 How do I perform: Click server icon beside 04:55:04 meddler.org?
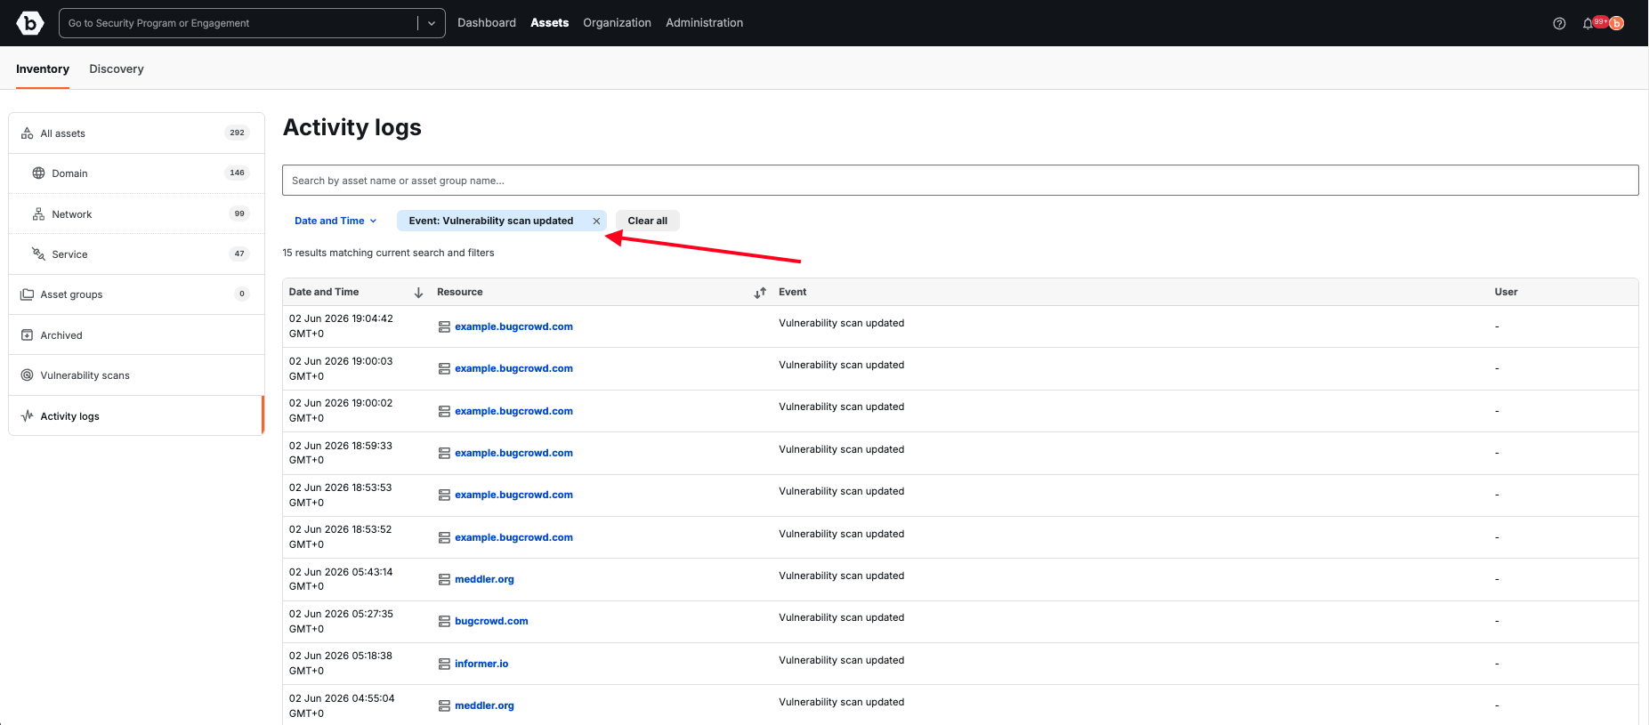pos(444,706)
